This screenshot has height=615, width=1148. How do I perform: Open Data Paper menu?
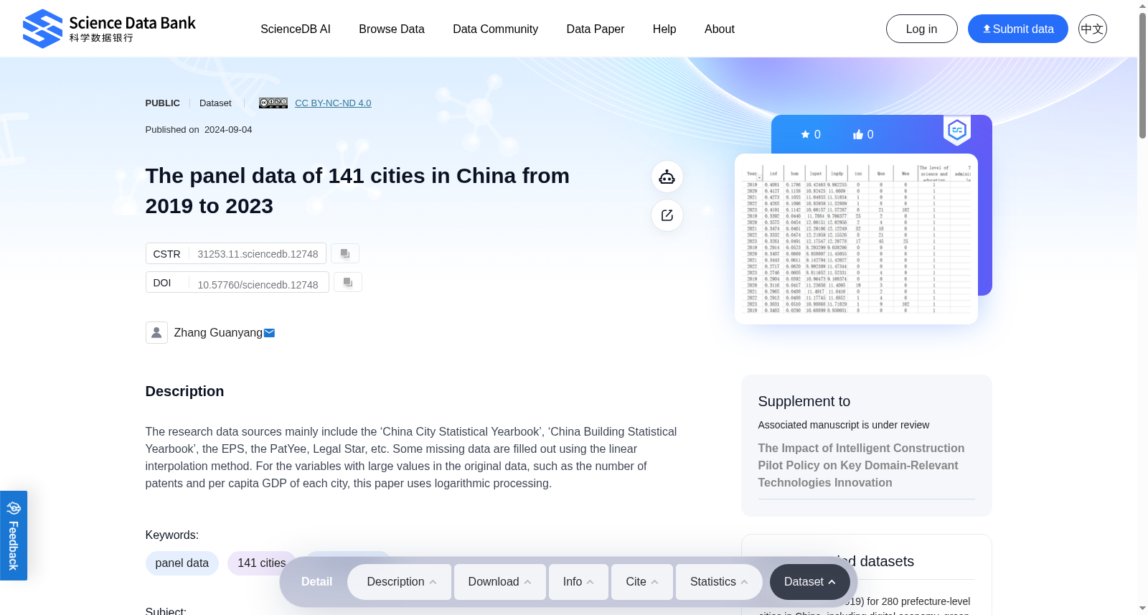tap(596, 29)
